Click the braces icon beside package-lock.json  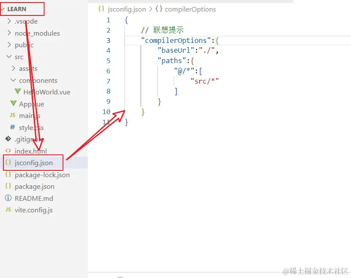tap(8, 174)
